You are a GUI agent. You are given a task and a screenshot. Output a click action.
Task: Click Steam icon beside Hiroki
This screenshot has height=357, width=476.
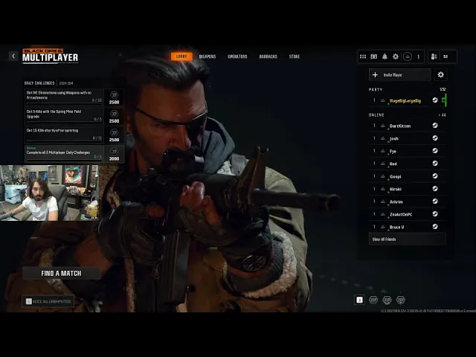coord(435,188)
